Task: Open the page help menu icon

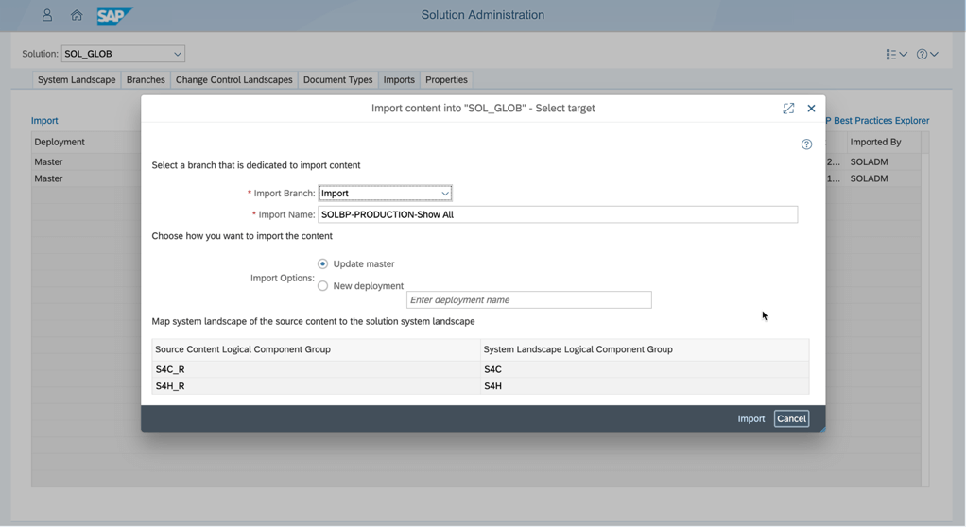Action: (922, 54)
